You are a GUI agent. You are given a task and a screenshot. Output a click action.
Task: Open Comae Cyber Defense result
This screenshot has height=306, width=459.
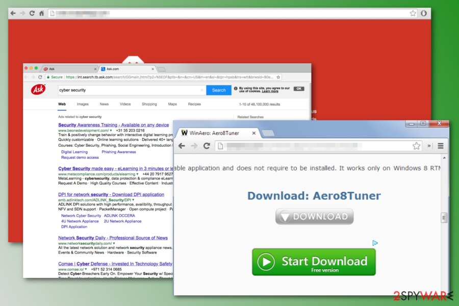click(115, 264)
